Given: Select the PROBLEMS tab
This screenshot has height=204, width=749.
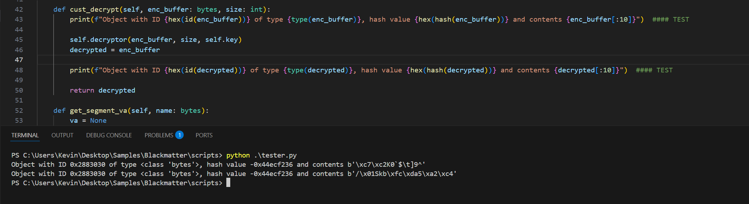Looking at the screenshot, I should pos(159,135).
